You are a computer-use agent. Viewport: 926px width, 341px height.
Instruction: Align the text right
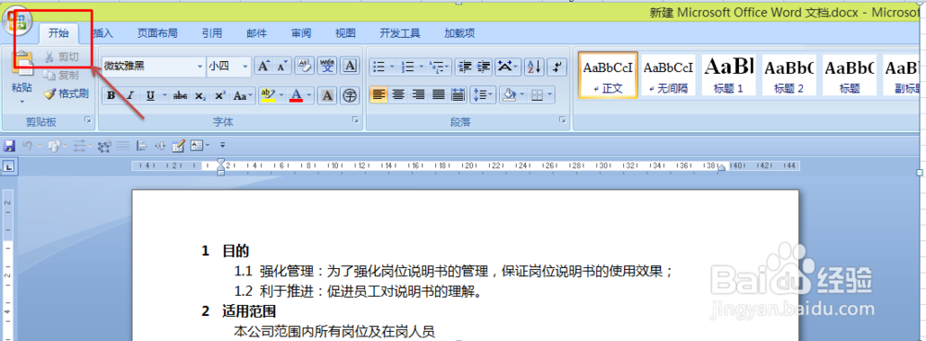tap(419, 94)
